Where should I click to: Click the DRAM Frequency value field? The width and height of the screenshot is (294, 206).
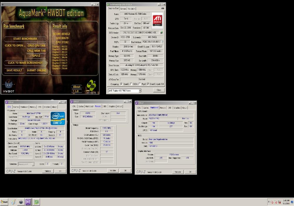coord(107,128)
